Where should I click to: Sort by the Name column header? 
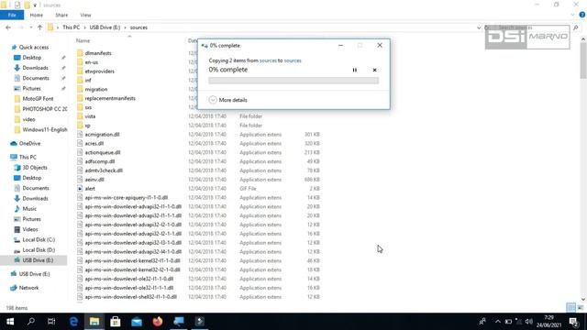[83, 40]
